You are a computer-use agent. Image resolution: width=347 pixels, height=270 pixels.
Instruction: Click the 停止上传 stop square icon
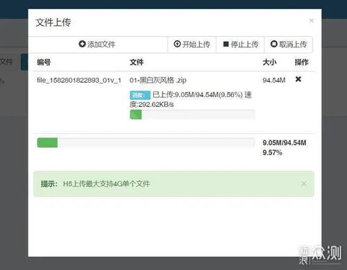pyautogui.click(x=226, y=44)
